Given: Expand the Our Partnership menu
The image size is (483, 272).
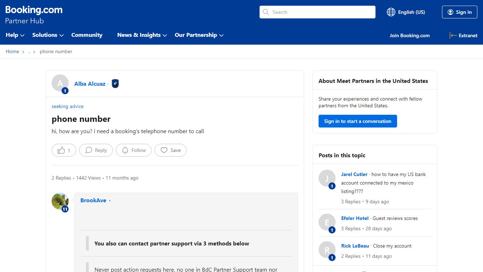Looking at the screenshot, I should click(x=199, y=35).
